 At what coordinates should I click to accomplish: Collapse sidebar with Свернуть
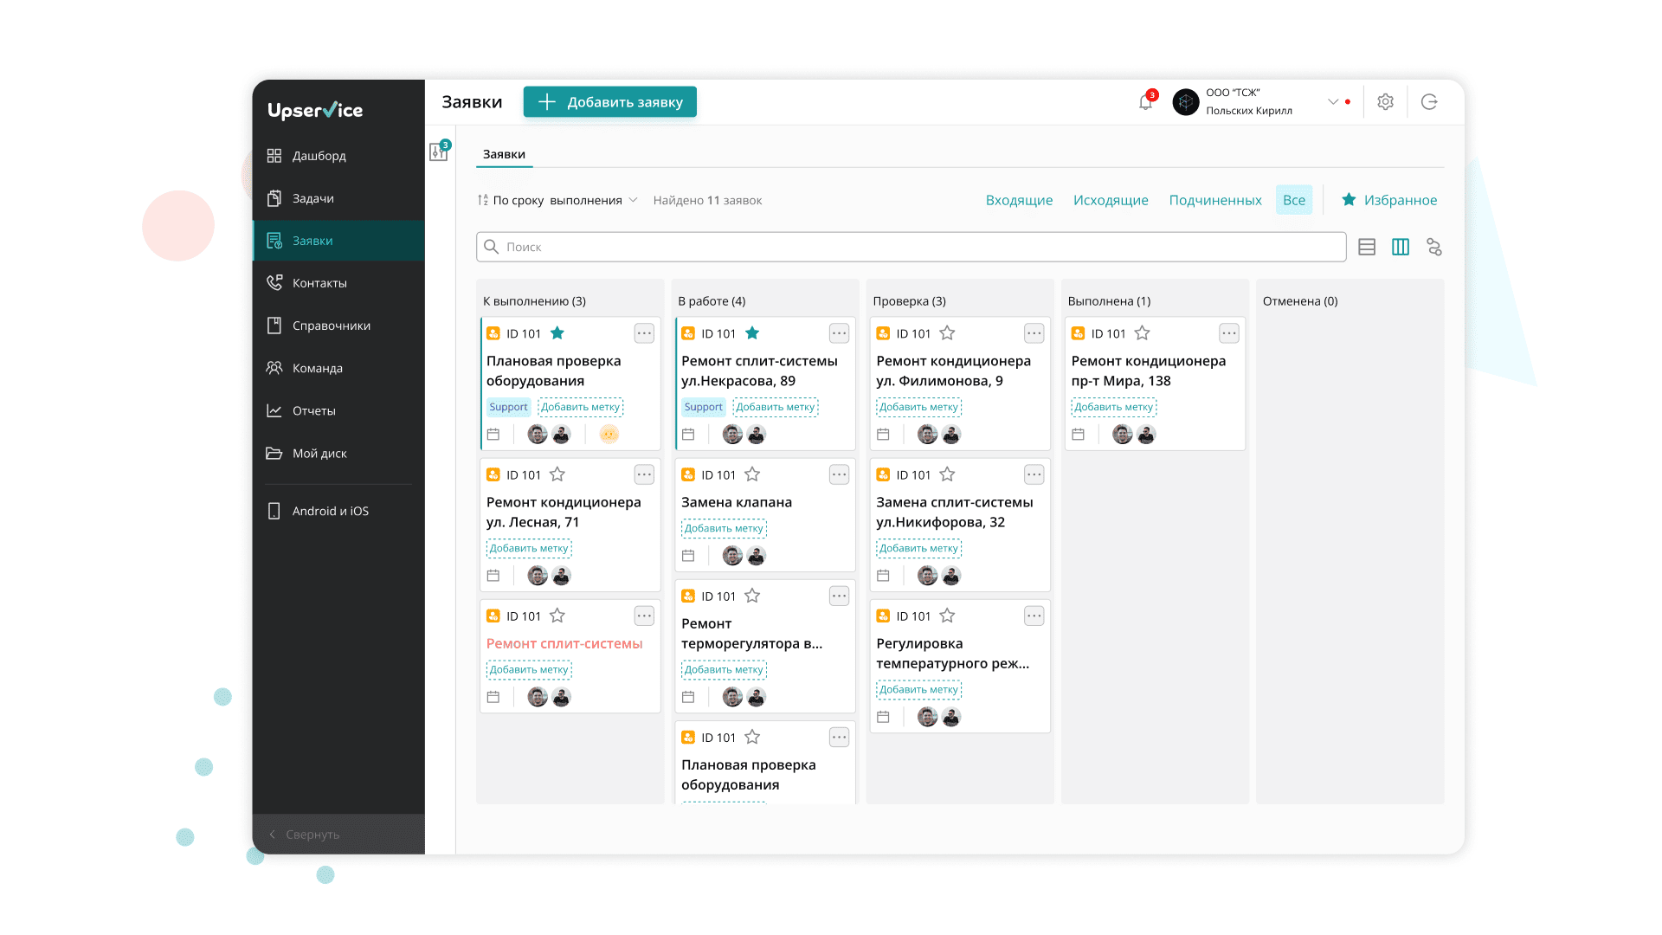coord(338,835)
